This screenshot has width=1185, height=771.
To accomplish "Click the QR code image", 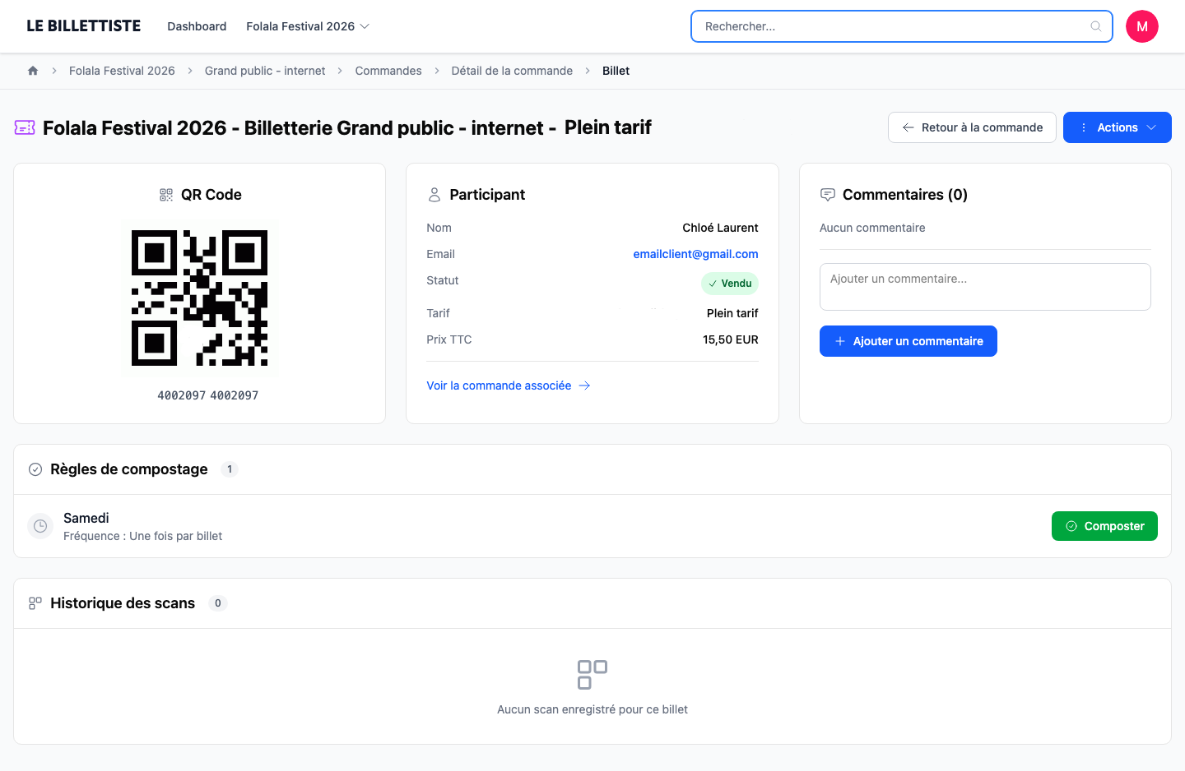I will point(199,298).
